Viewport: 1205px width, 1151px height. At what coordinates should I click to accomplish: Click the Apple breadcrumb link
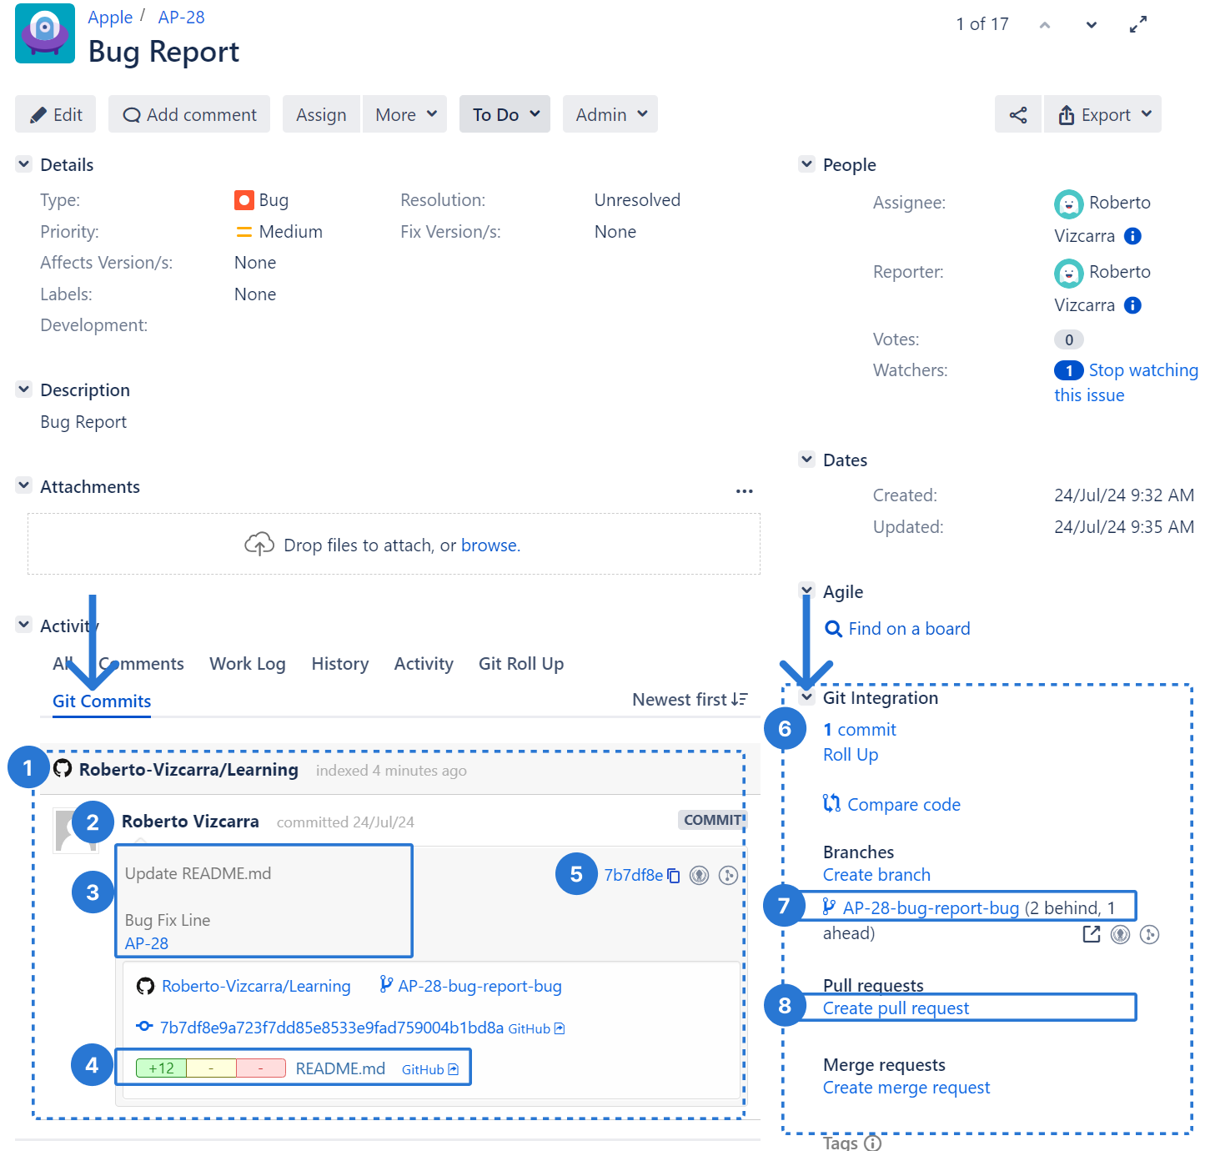point(110,17)
